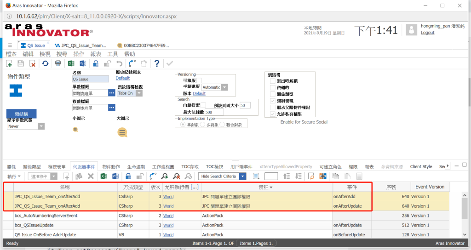Click the checkmark done icon in the main toolbar
This screenshot has height=250, width=471.
point(170,63)
